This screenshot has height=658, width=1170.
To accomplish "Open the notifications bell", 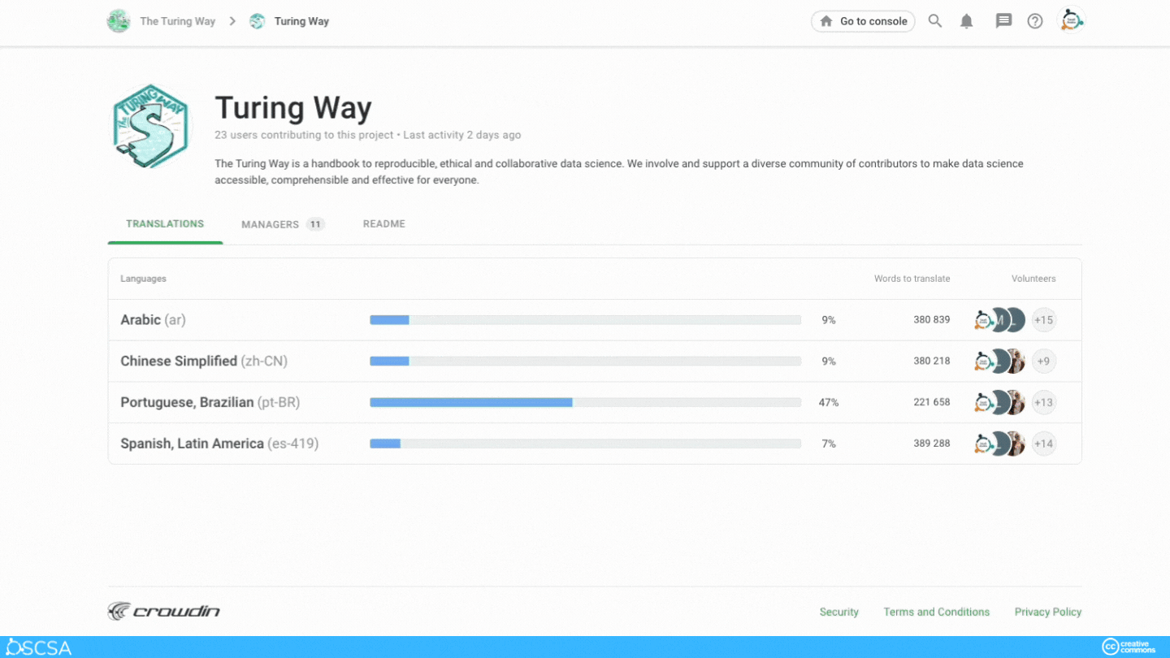I will point(966,21).
